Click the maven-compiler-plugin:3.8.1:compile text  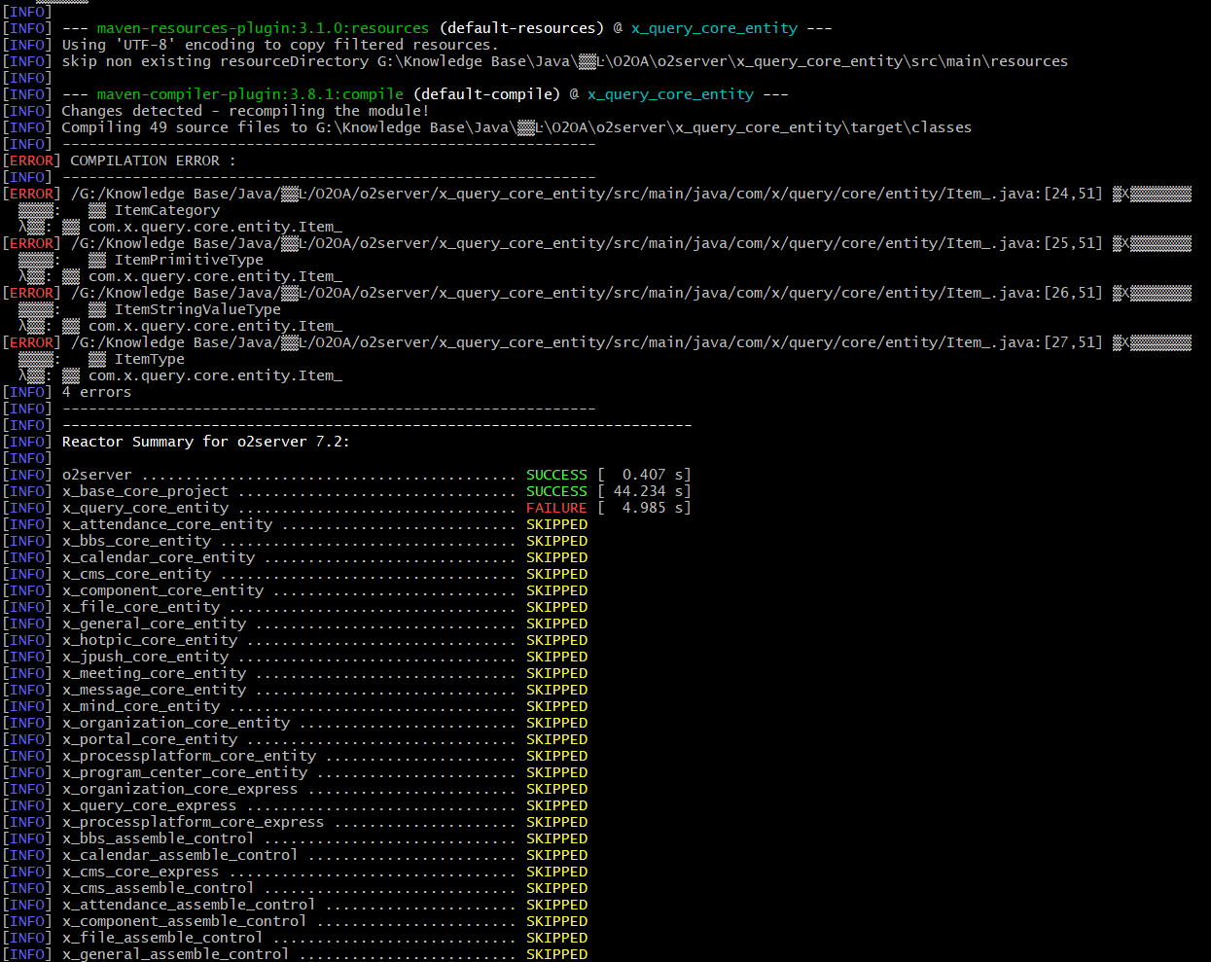click(250, 94)
